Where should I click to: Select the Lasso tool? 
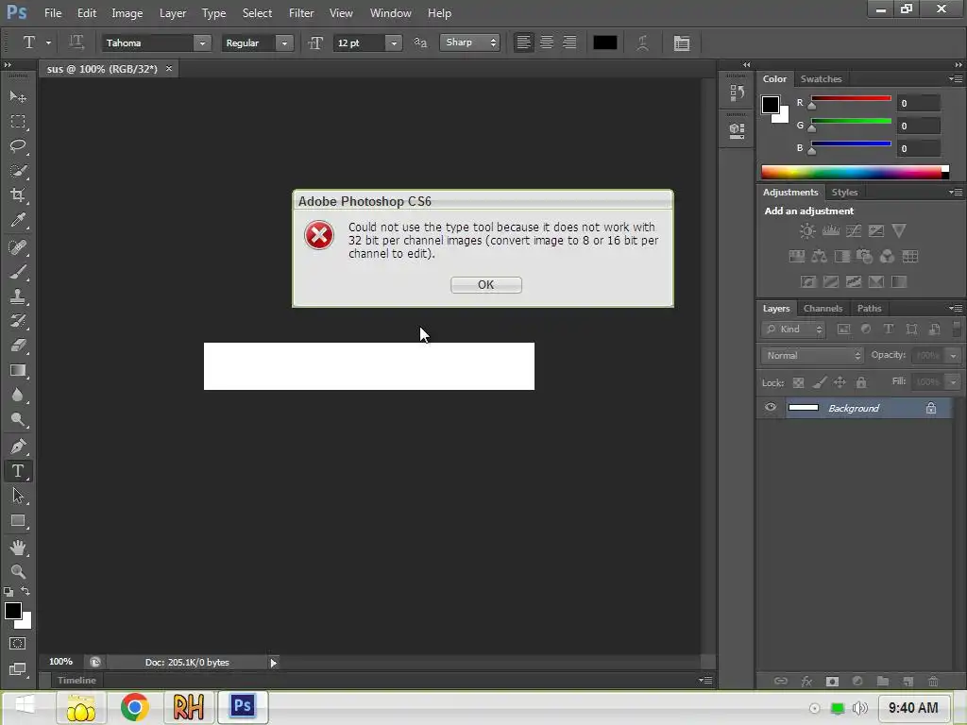(18, 146)
